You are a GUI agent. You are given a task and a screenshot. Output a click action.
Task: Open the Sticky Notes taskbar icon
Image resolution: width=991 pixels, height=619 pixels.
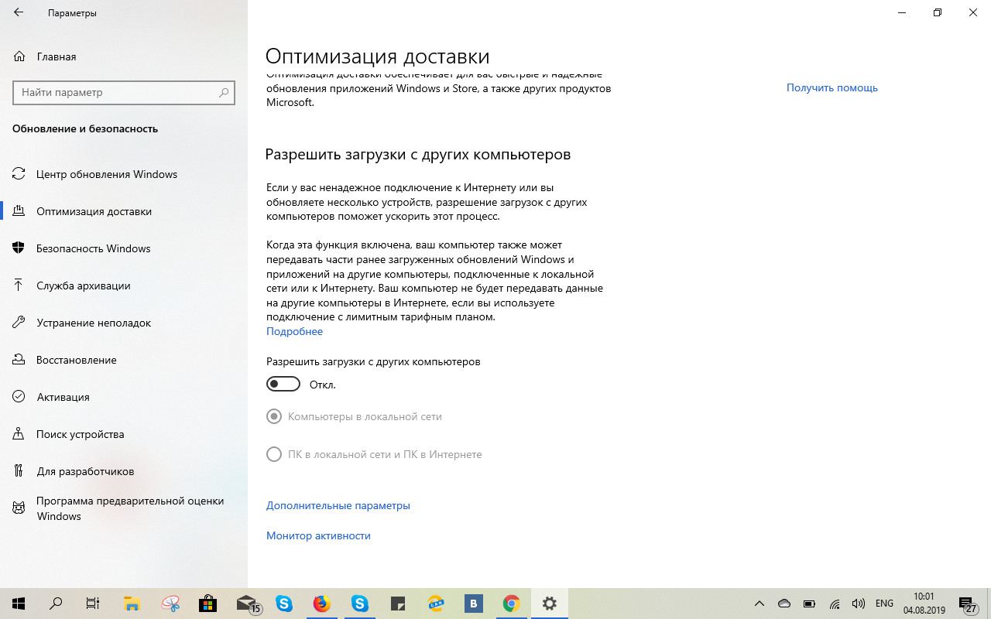398,604
